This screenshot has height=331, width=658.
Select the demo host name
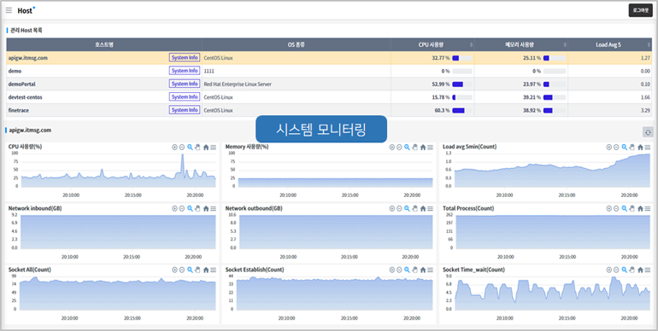pos(15,71)
